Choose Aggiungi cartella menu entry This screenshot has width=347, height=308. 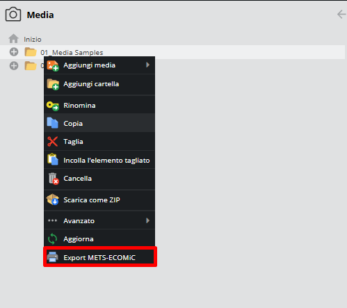(x=99, y=84)
